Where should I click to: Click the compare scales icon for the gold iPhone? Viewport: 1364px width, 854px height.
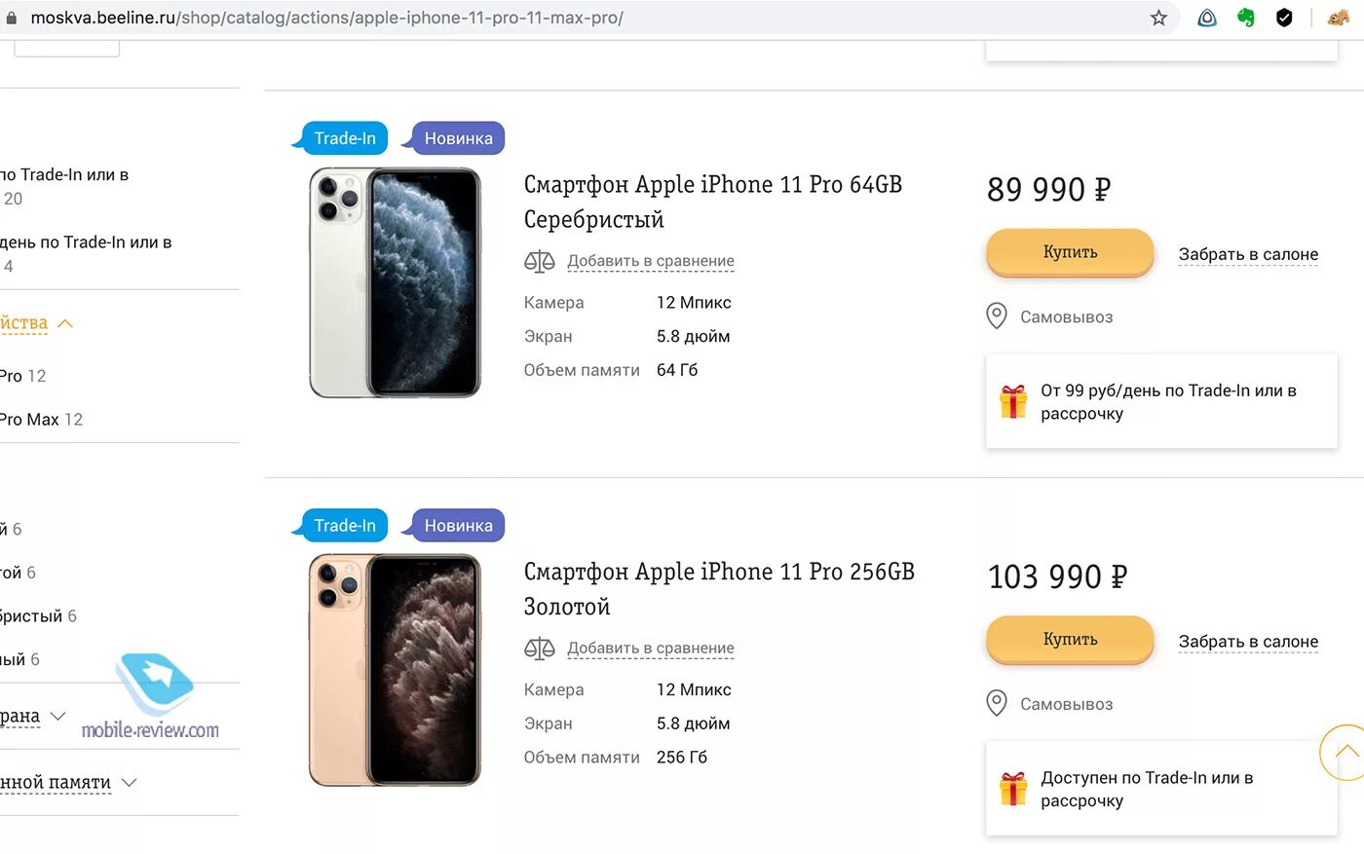click(x=539, y=649)
